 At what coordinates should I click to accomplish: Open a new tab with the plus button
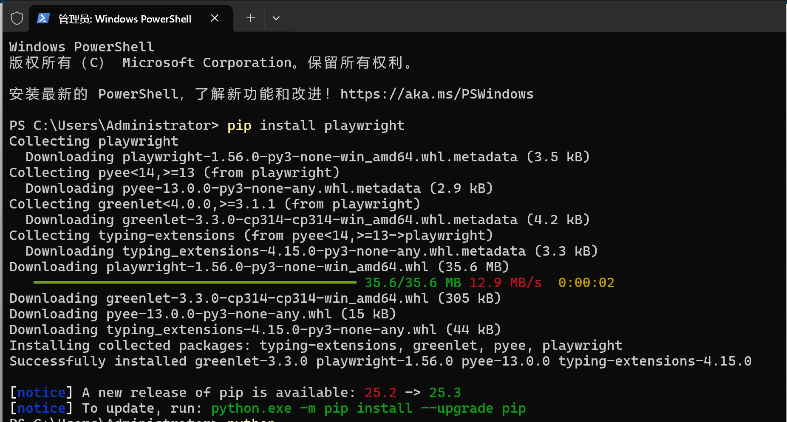(251, 18)
